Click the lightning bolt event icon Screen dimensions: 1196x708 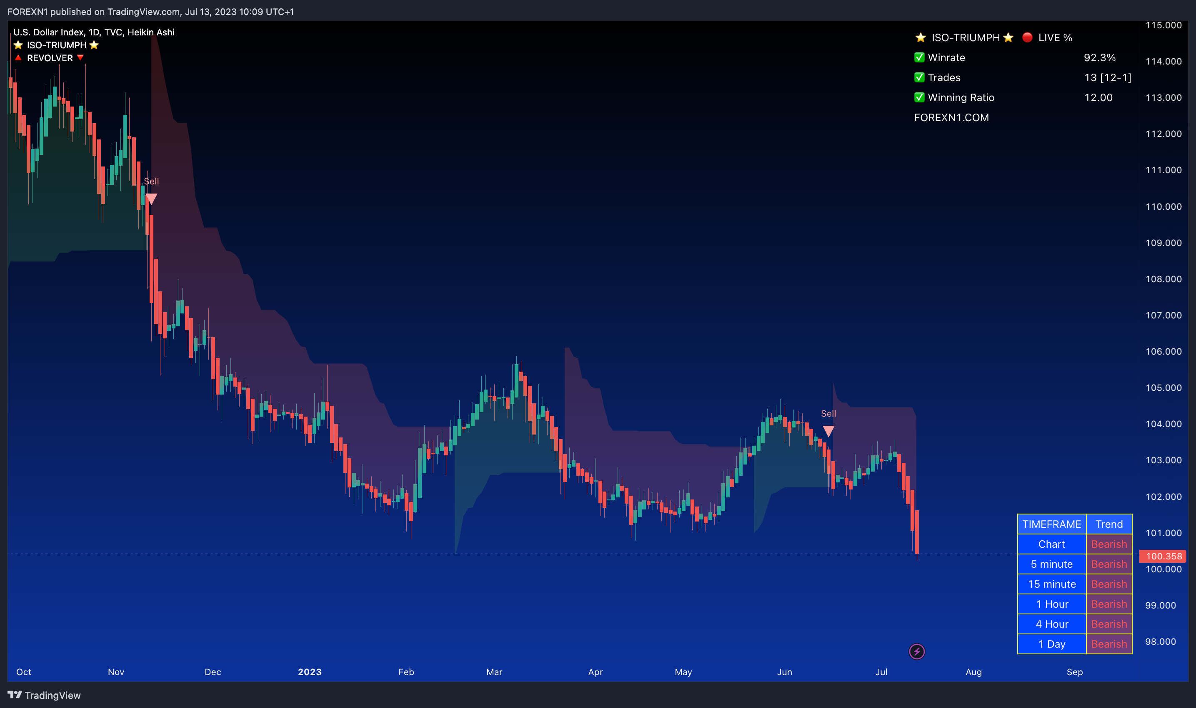coord(916,651)
